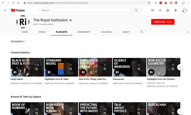Open Bonfires With a Bang thumbnail

61,109
